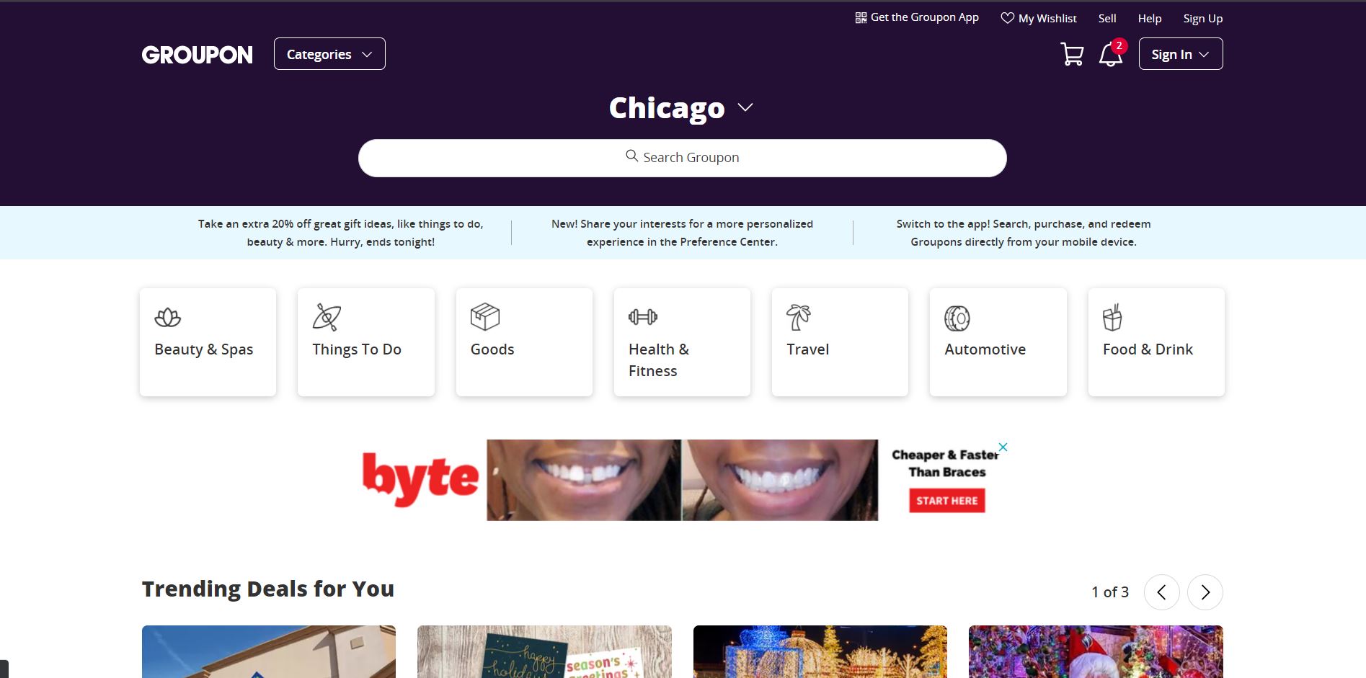This screenshot has height=678, width=1366.
Task: Click the Food & Drink takeout icon
Action: [x=1112, y=317]
